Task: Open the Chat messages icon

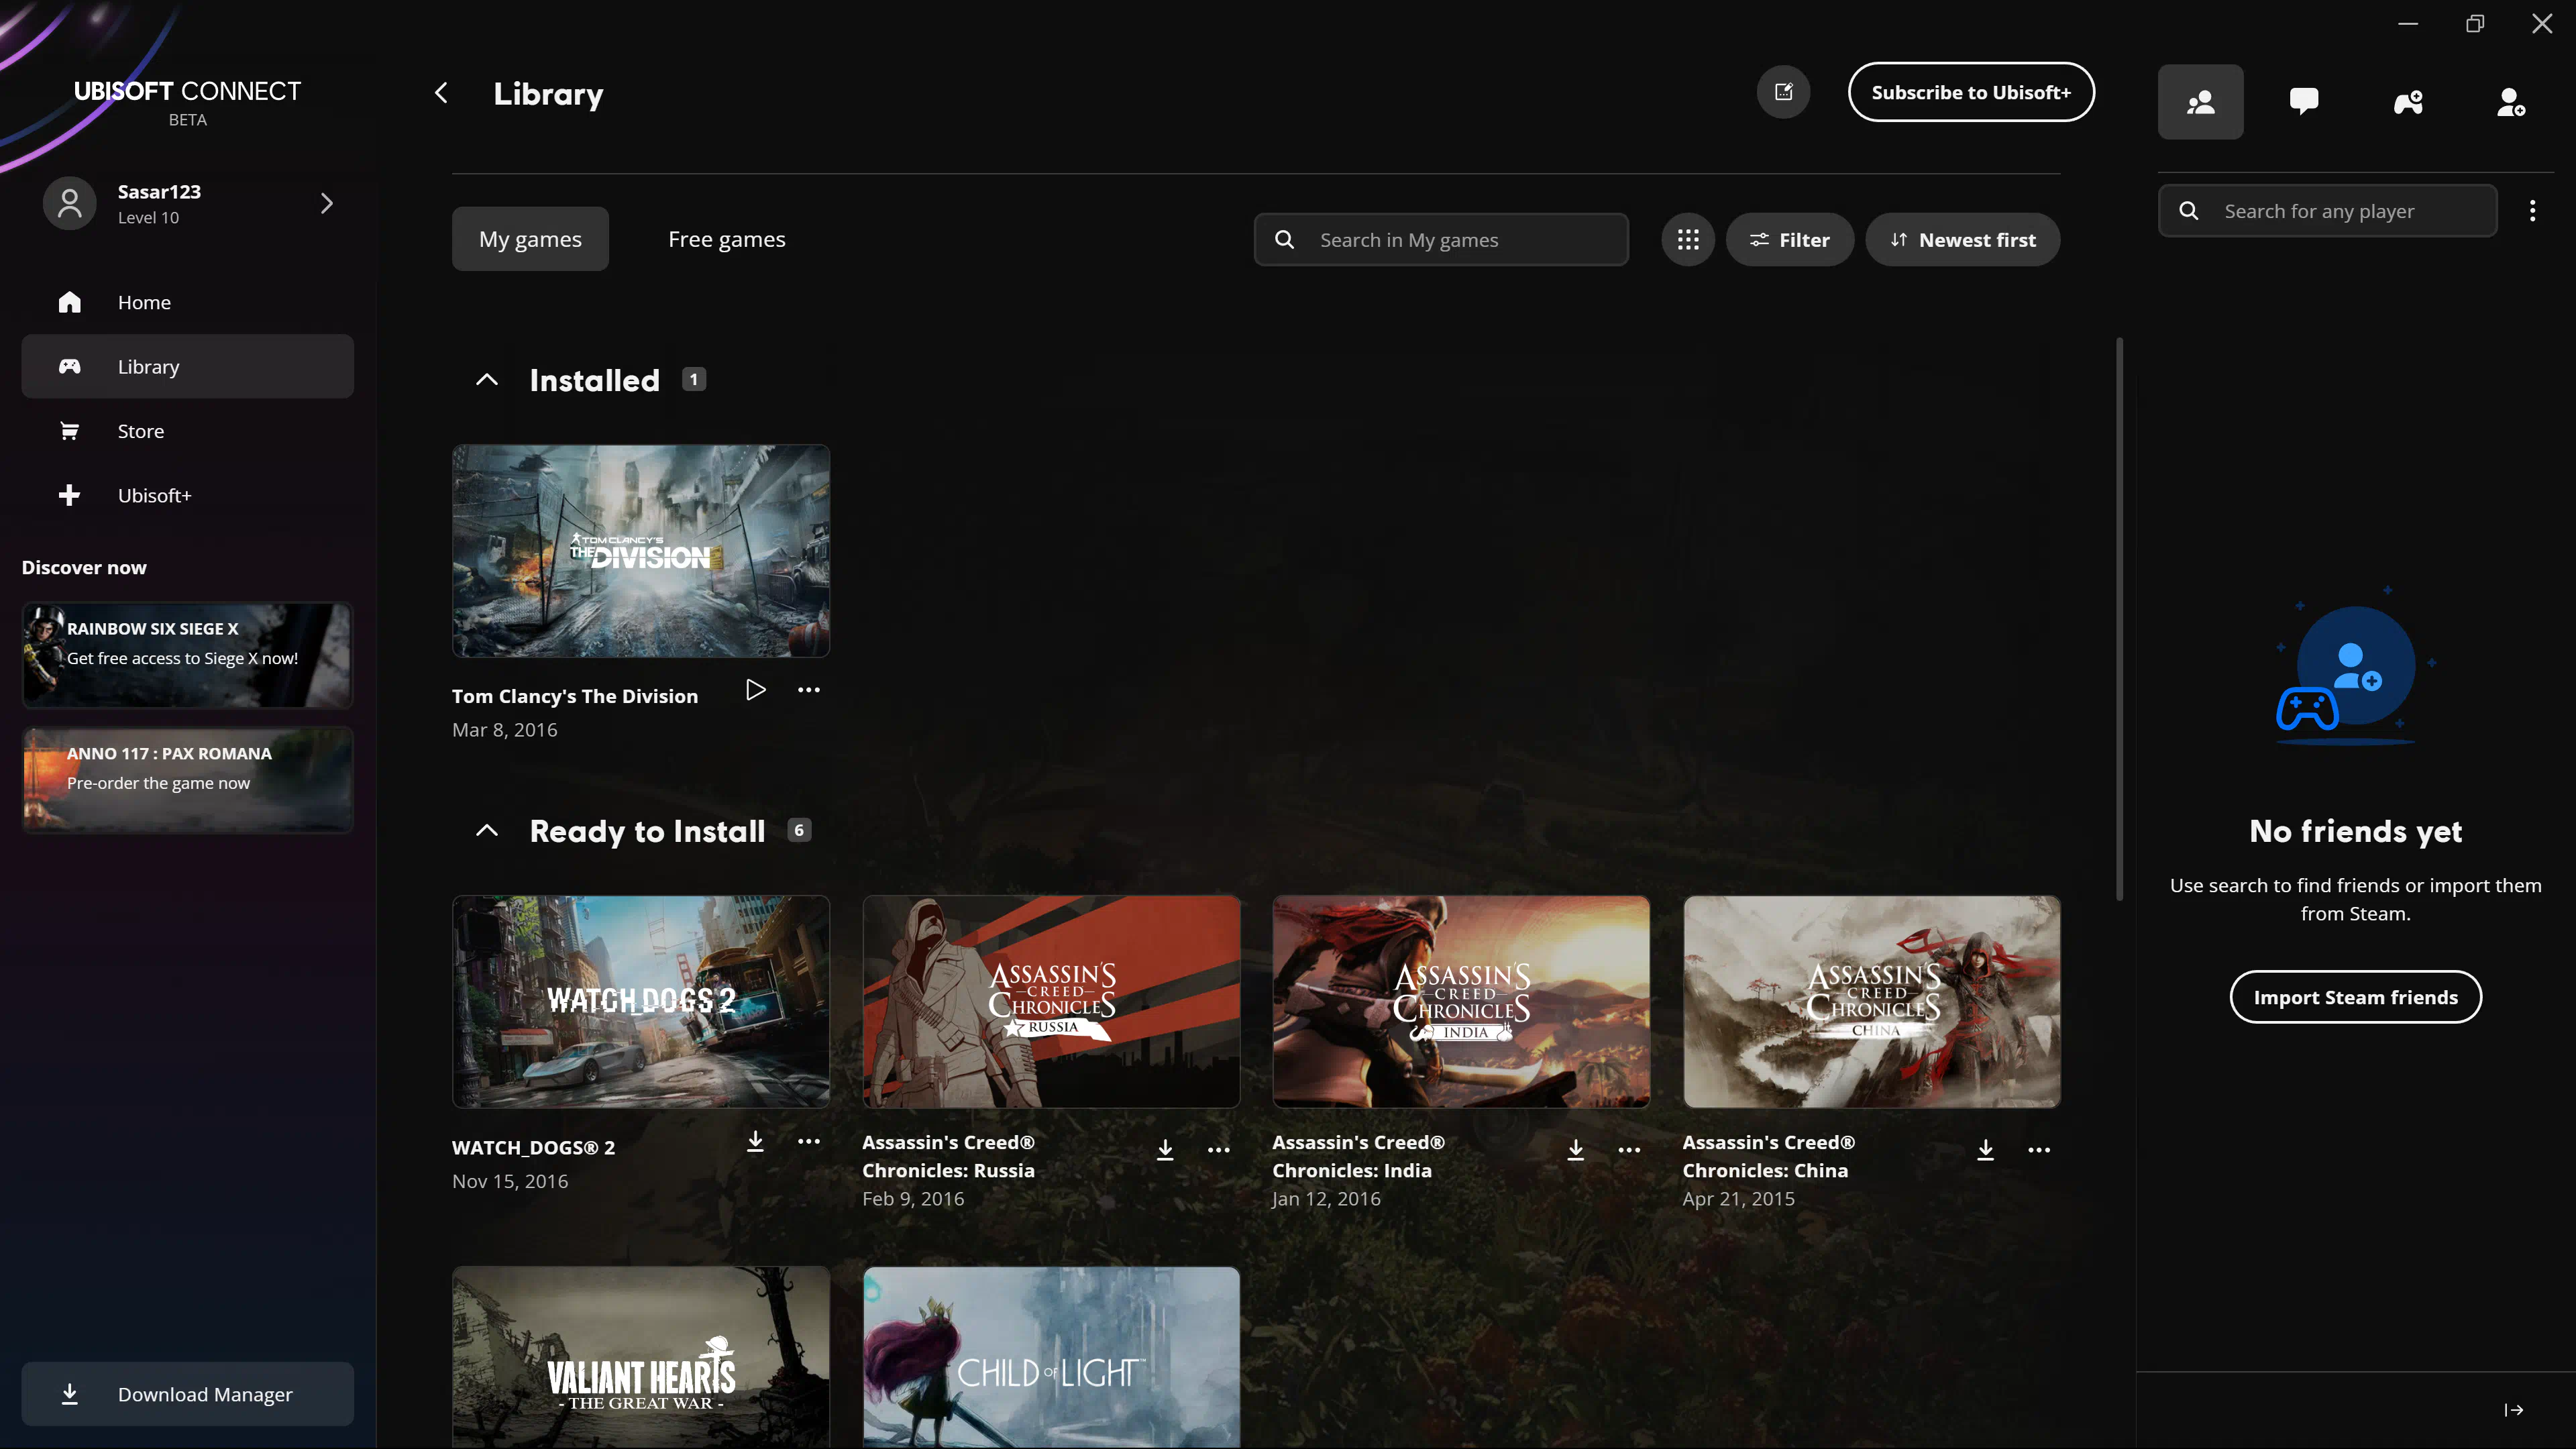Action: click(2304, 102)
